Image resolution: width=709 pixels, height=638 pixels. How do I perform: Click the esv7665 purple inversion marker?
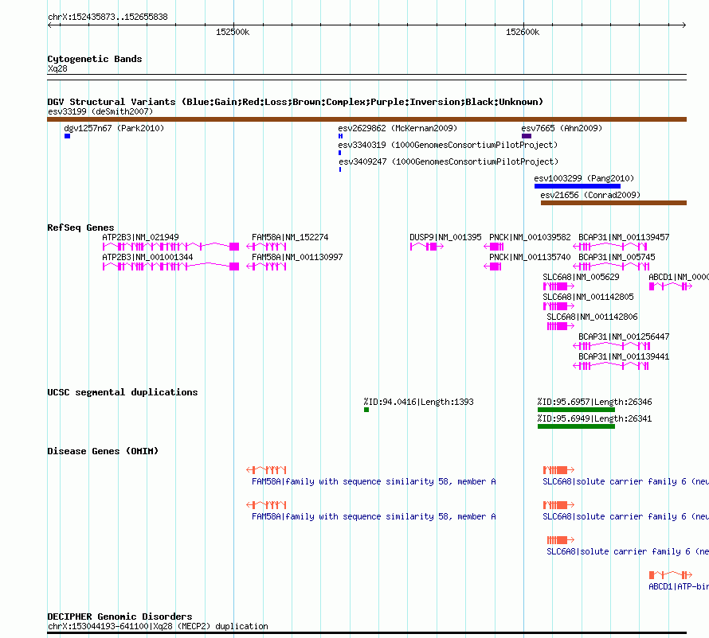(x=527, y=136)
